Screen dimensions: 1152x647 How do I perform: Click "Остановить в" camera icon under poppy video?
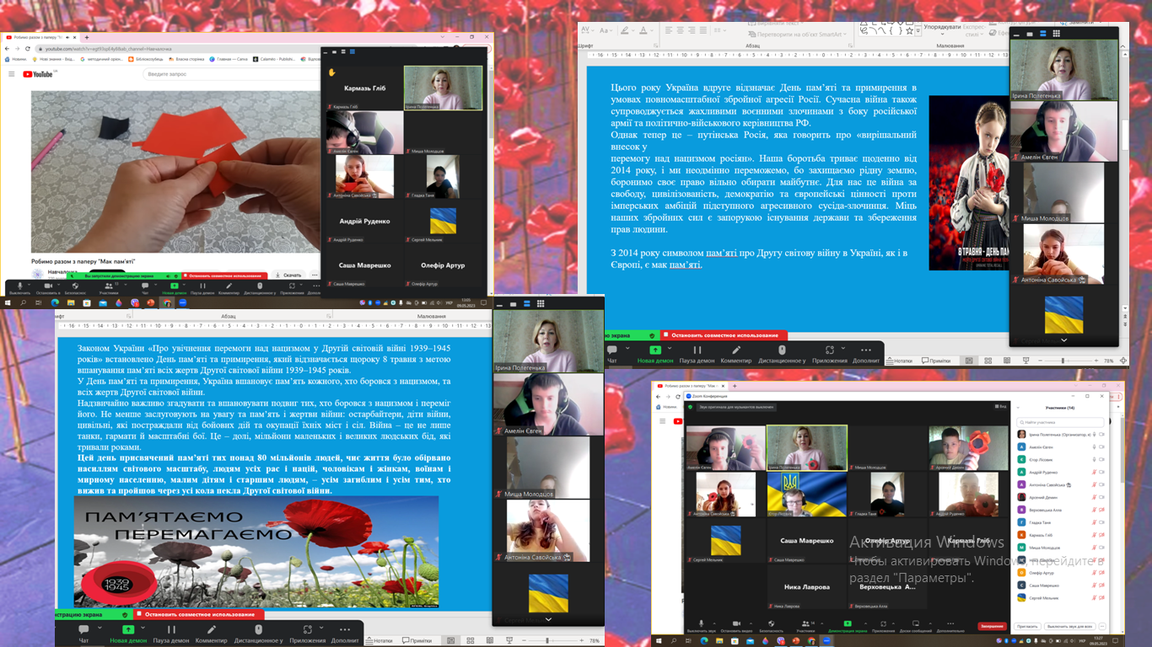(46, 288)
